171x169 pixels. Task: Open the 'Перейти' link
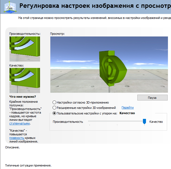coord(128,108)
